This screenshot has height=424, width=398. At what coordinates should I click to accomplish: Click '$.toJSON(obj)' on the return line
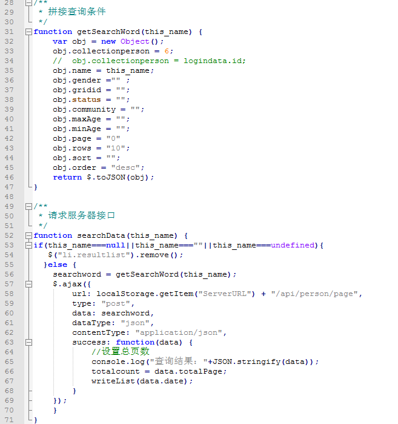tap(118, 177)
